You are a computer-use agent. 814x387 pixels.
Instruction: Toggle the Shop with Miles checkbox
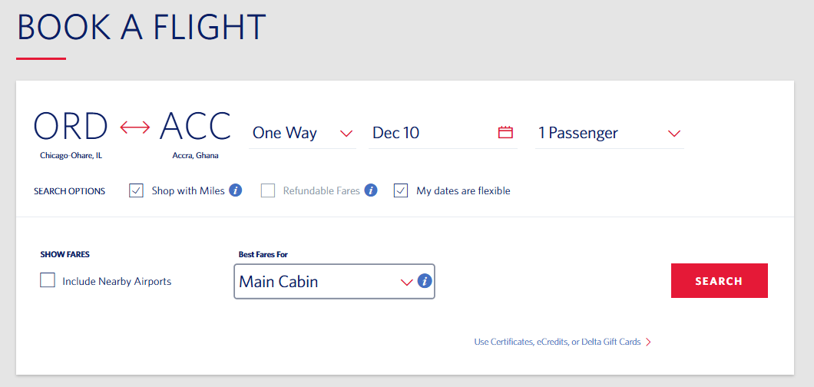[x=137, y=190]
